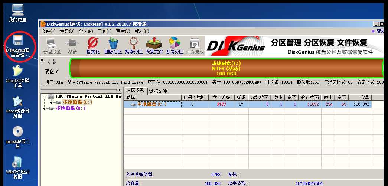Screen dimensions: 388x186
Task: Click the HD0 hard drive icon in tree
Action: click(51, 96)
